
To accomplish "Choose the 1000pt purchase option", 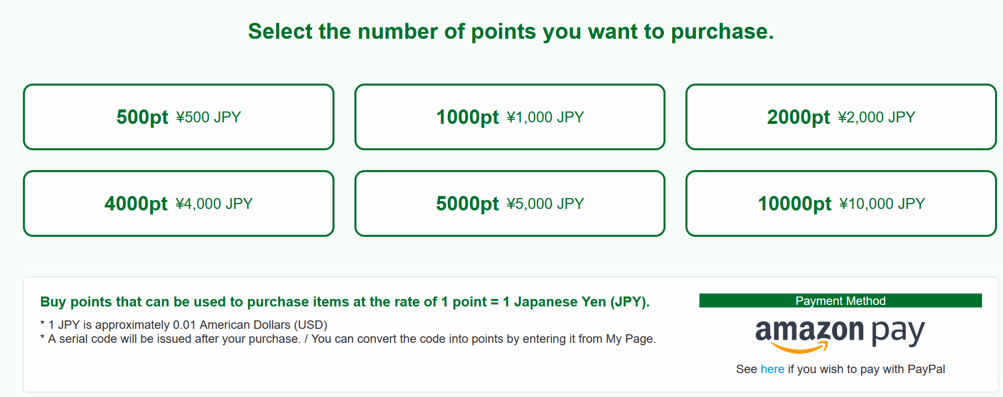I will click(509, 117).
